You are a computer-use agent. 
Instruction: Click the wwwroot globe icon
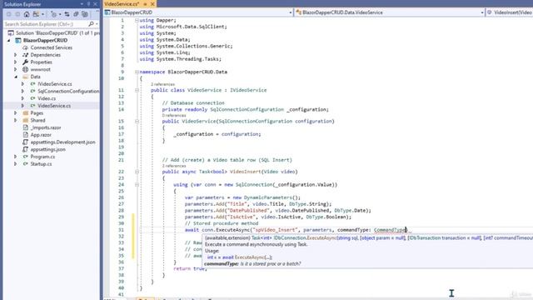click(x=25, y=69)
